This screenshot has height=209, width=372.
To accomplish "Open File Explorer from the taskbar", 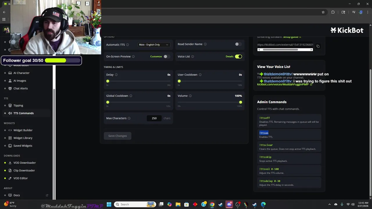I will tap(178, 204).
